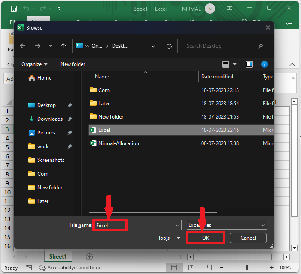The image size is (301, 274).
Task: Open recent locations dropdown chevron
Action: [x=51, y=46]
